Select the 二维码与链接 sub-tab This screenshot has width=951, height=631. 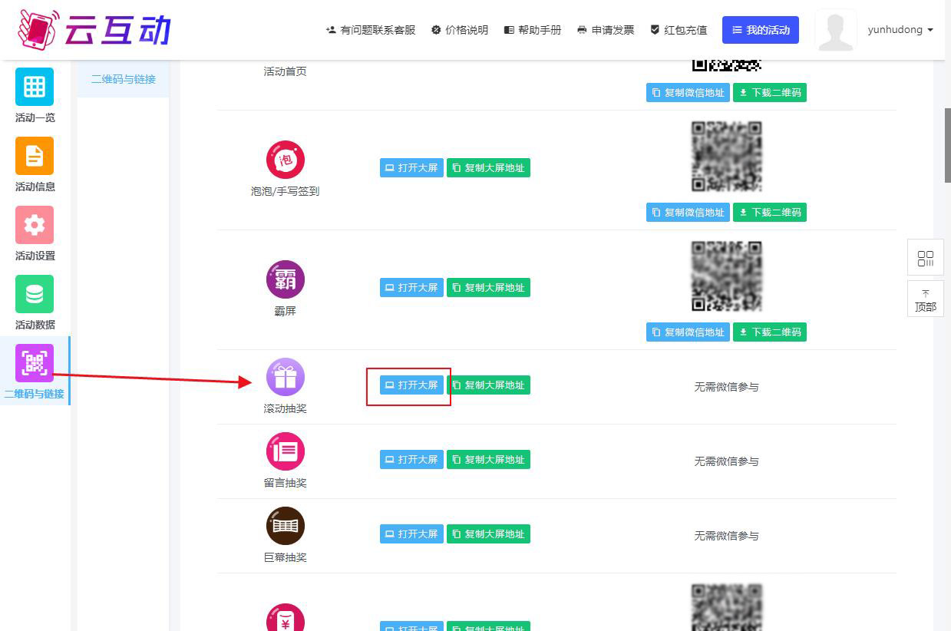[124, 79]
